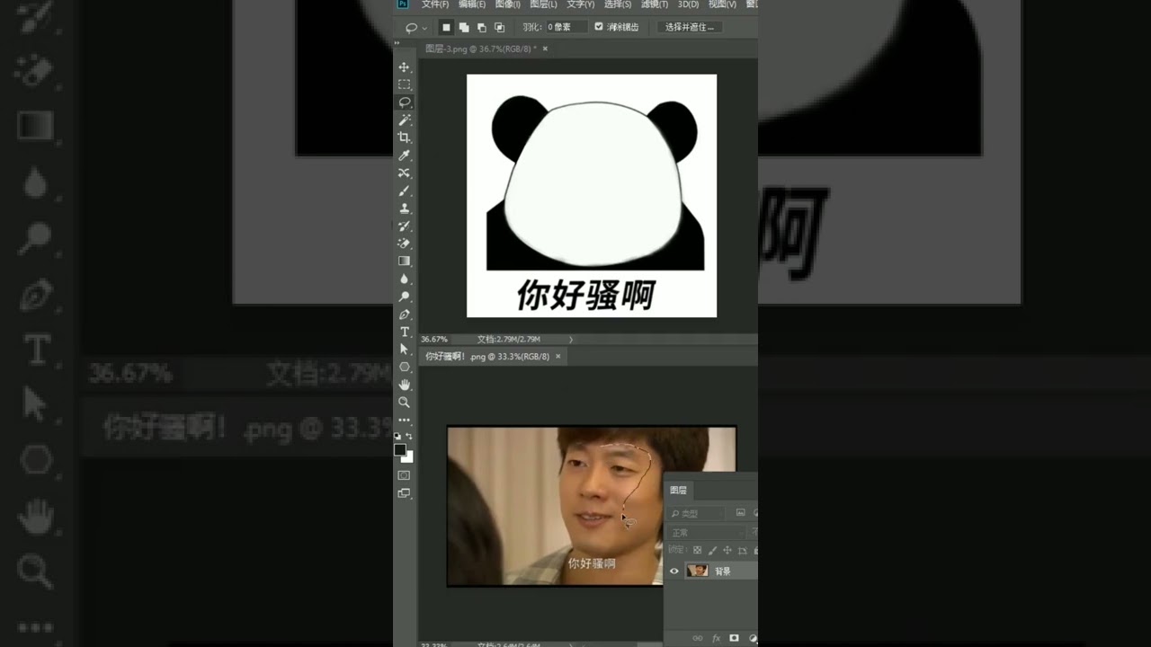Select the Brush tool
The image size is (1151, 647).
[x=405, y=191]
